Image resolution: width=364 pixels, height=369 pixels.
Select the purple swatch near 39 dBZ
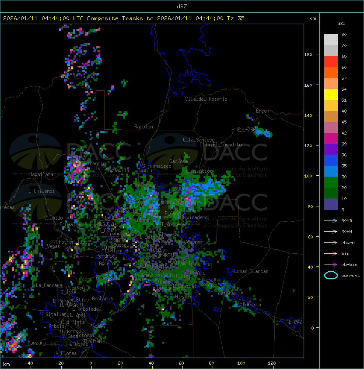331,149
